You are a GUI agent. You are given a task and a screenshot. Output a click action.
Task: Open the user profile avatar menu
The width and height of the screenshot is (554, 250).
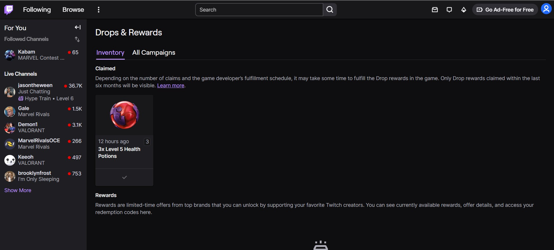[546, 9]
